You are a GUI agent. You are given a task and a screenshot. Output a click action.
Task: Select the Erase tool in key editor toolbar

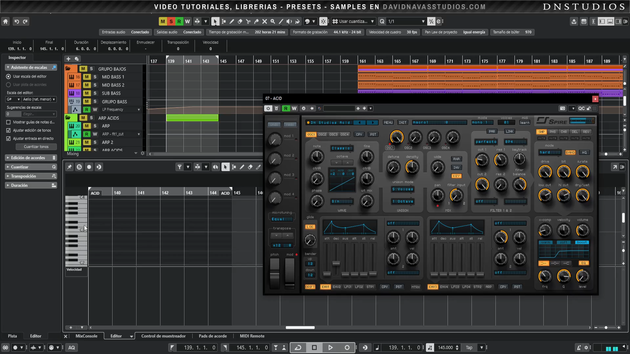click(250, 167)
